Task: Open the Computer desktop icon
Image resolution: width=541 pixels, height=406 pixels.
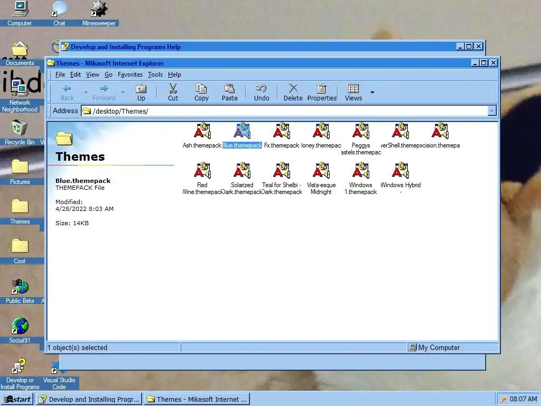Action: 20,13
